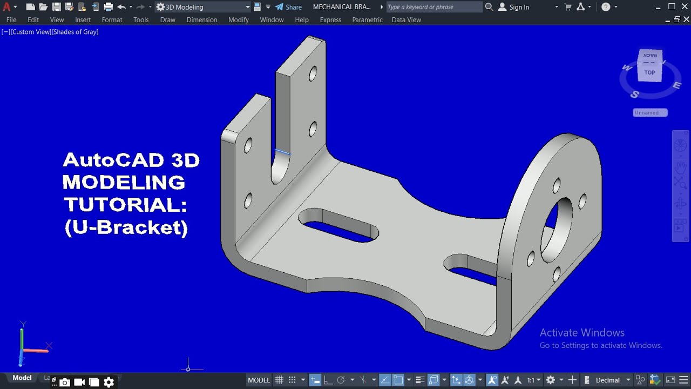Open the Data View menu

pyautogui.click(x=407, y=19)
